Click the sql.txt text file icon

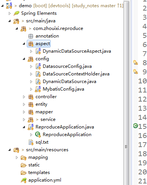tap(31, 142)
